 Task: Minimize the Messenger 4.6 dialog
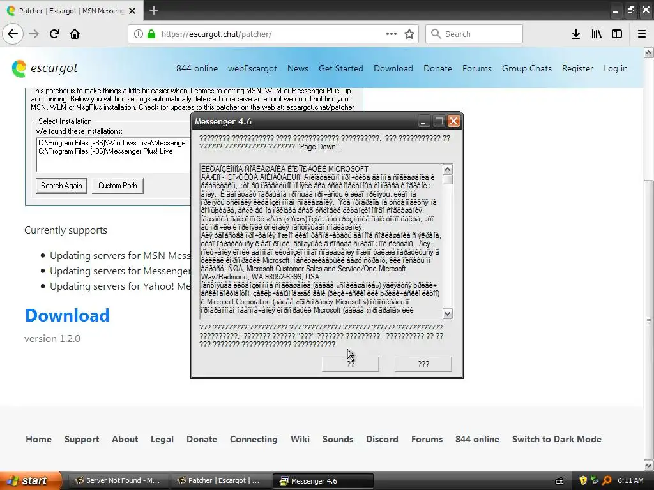pyautogui.click(x=423, y=121)
